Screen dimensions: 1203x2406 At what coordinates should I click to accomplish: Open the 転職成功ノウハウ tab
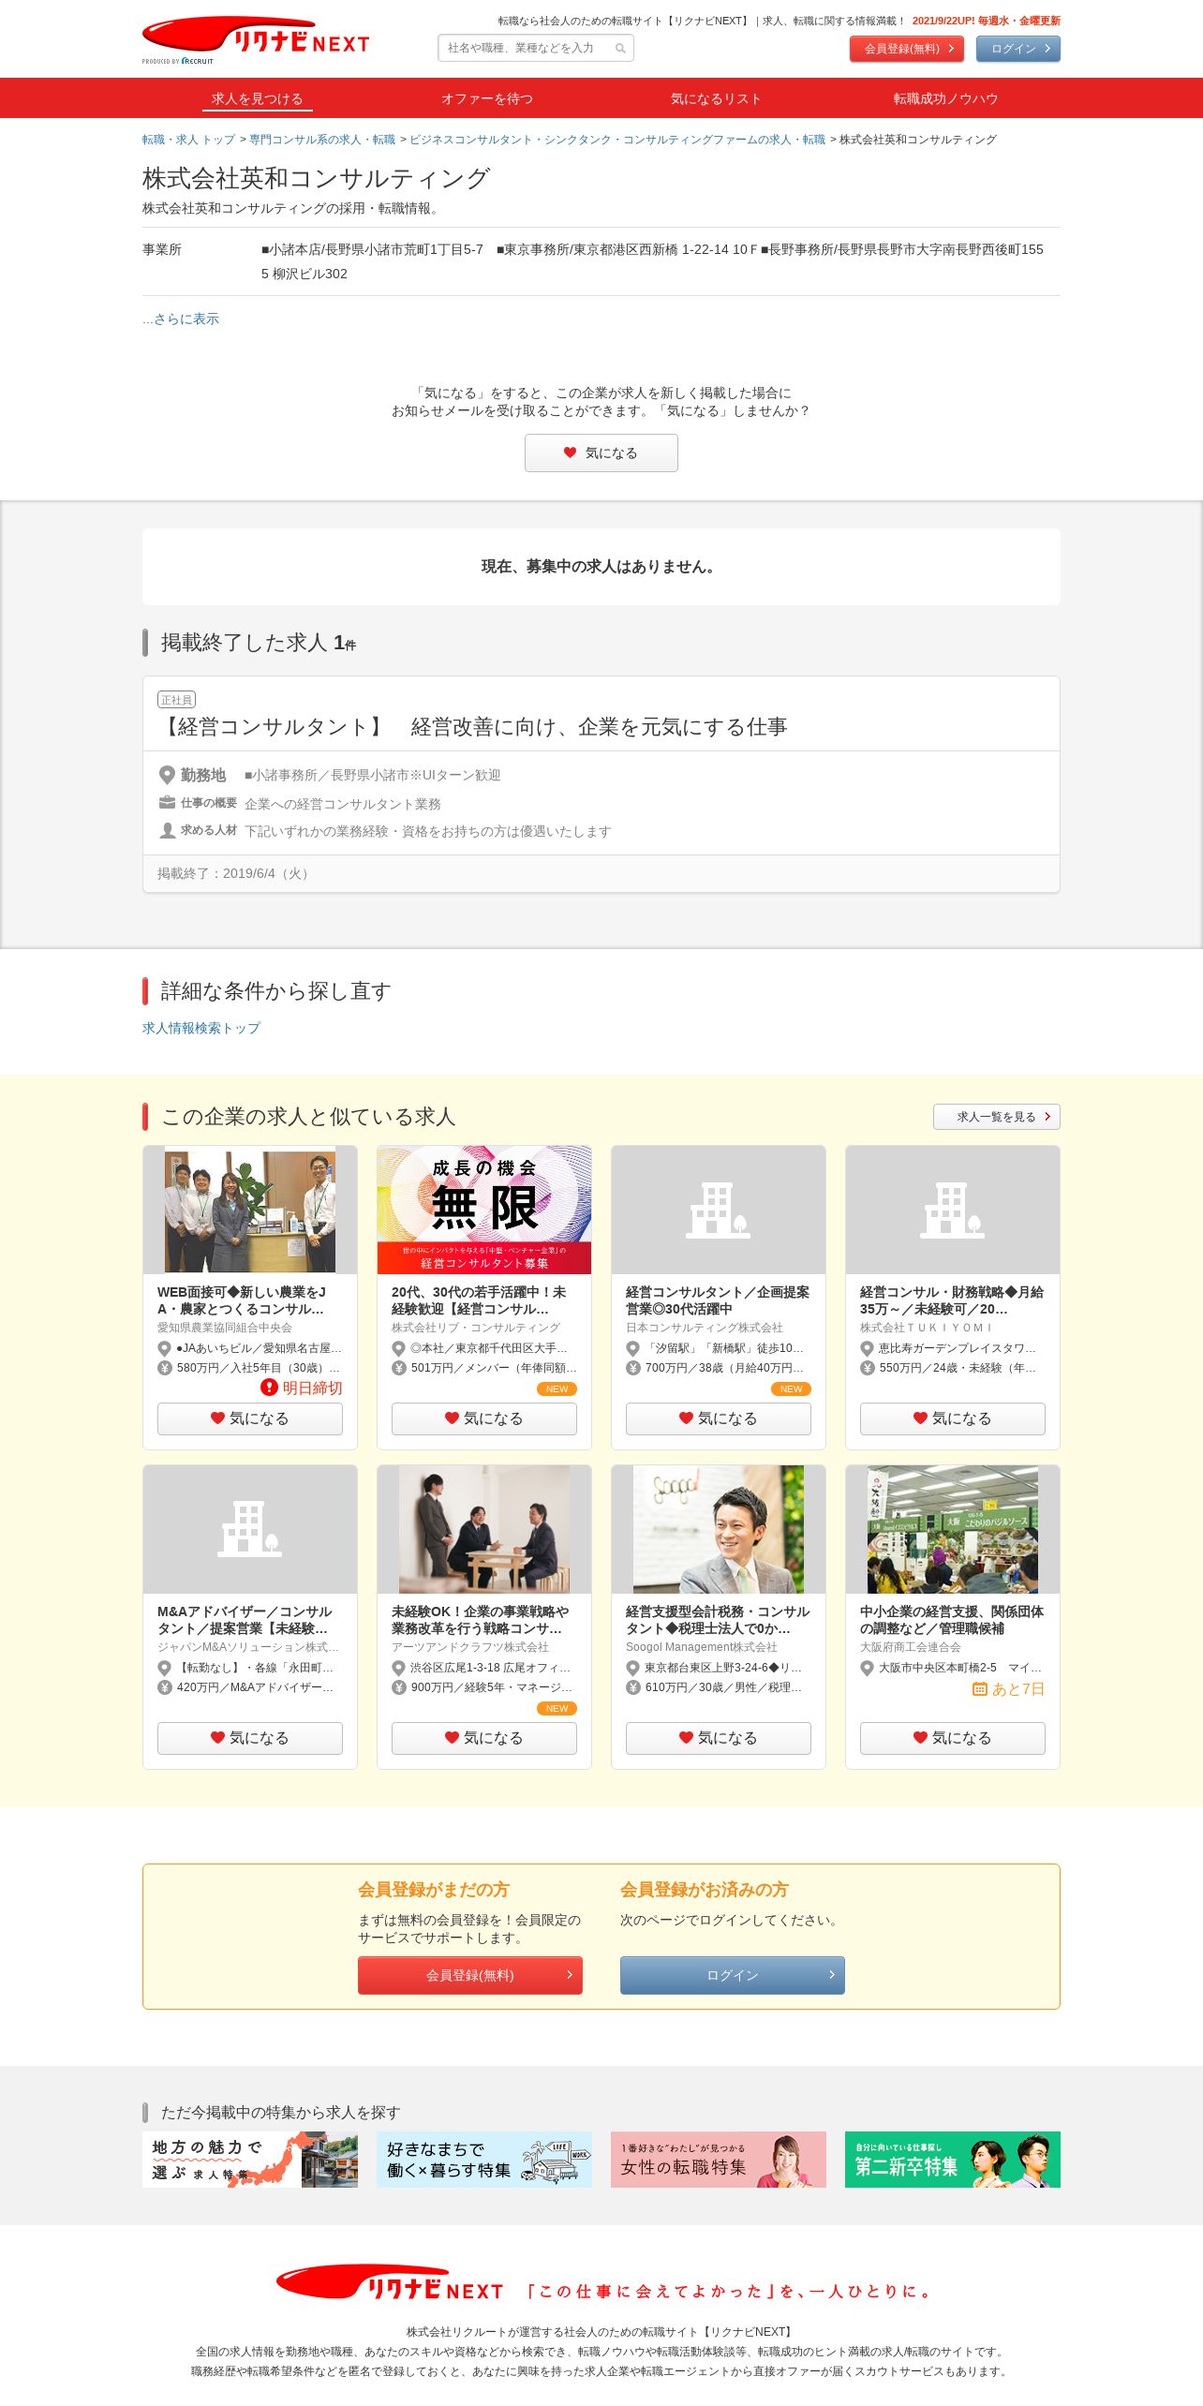945,98
